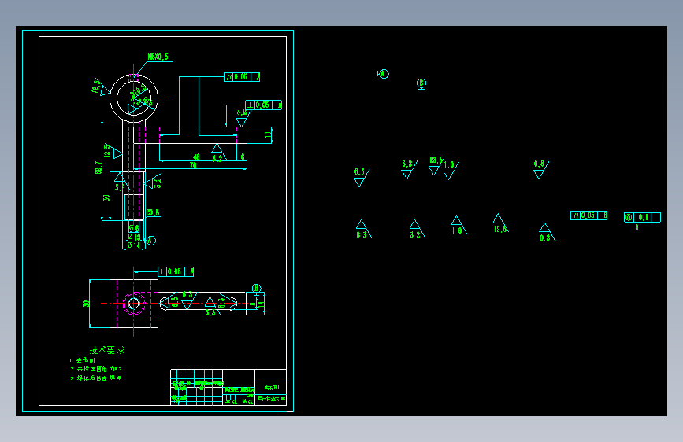
Task: Select the 48 dimension text
Action: coord(196,157)
